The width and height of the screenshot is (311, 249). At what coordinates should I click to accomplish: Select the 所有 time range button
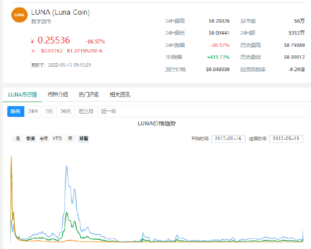[x=16, y=111]
